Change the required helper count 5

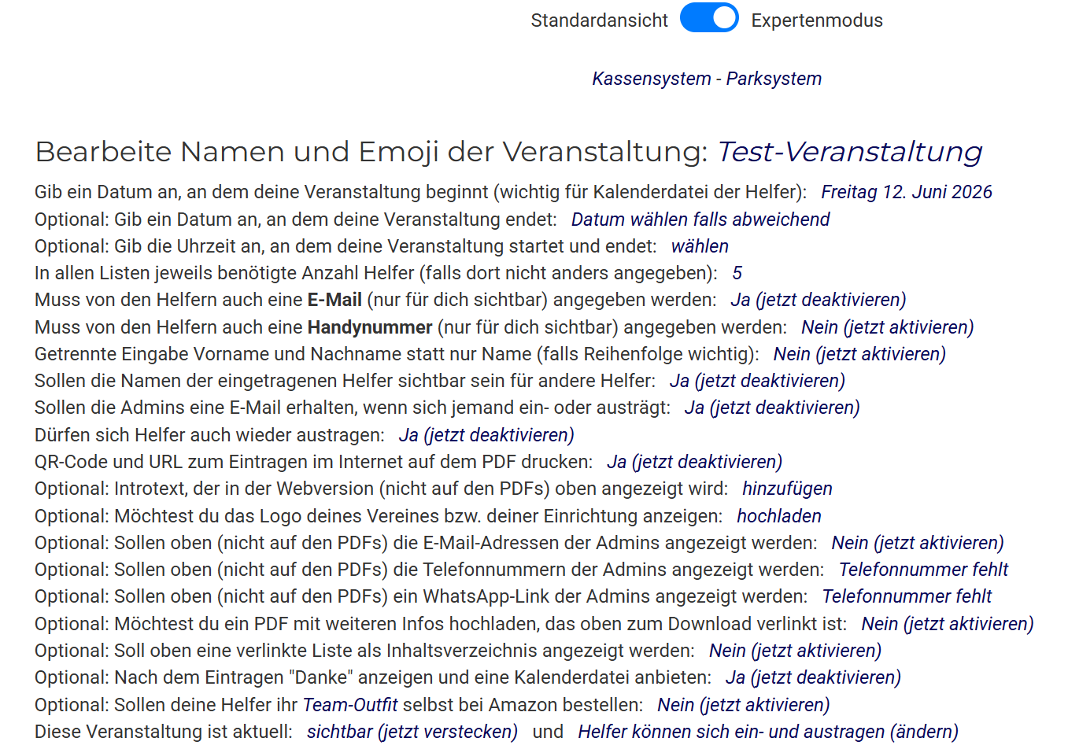[737, 273]
